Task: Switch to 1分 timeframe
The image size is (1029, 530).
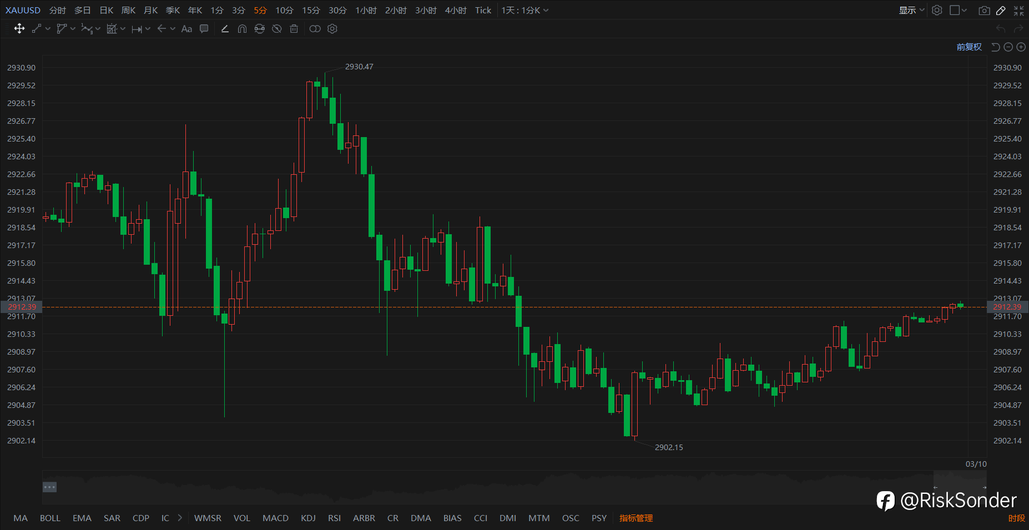Action: tap(217, 10)
